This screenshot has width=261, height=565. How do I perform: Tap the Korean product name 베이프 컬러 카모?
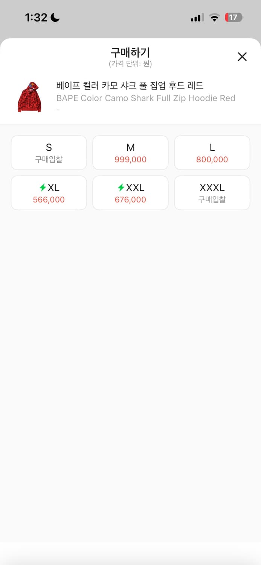(130, 86)
